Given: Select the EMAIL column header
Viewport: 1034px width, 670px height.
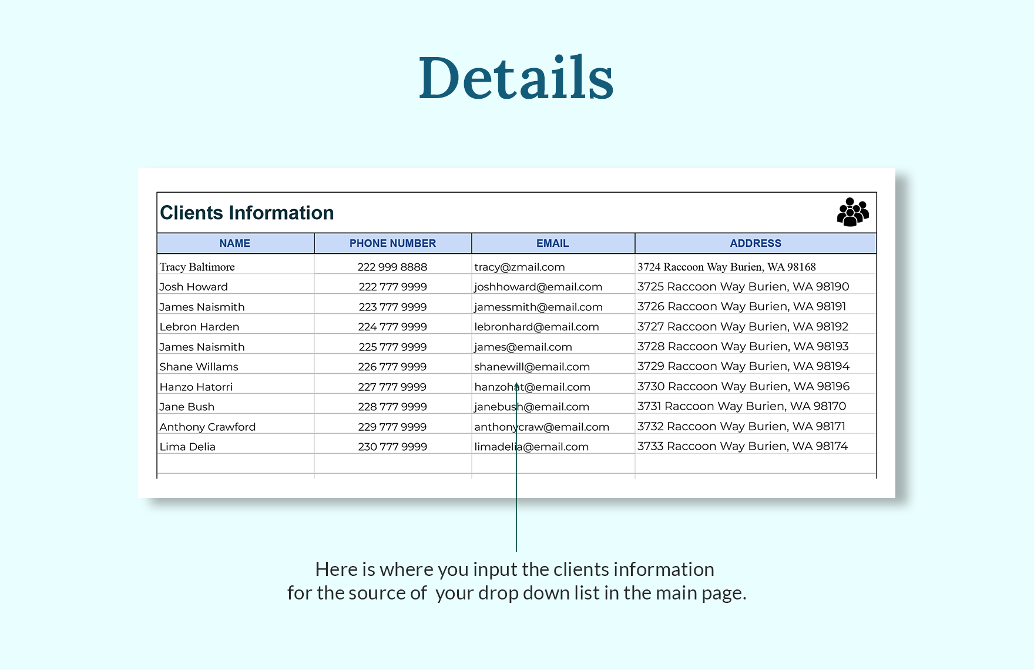Looking at the screenshot, I should 552,243.
